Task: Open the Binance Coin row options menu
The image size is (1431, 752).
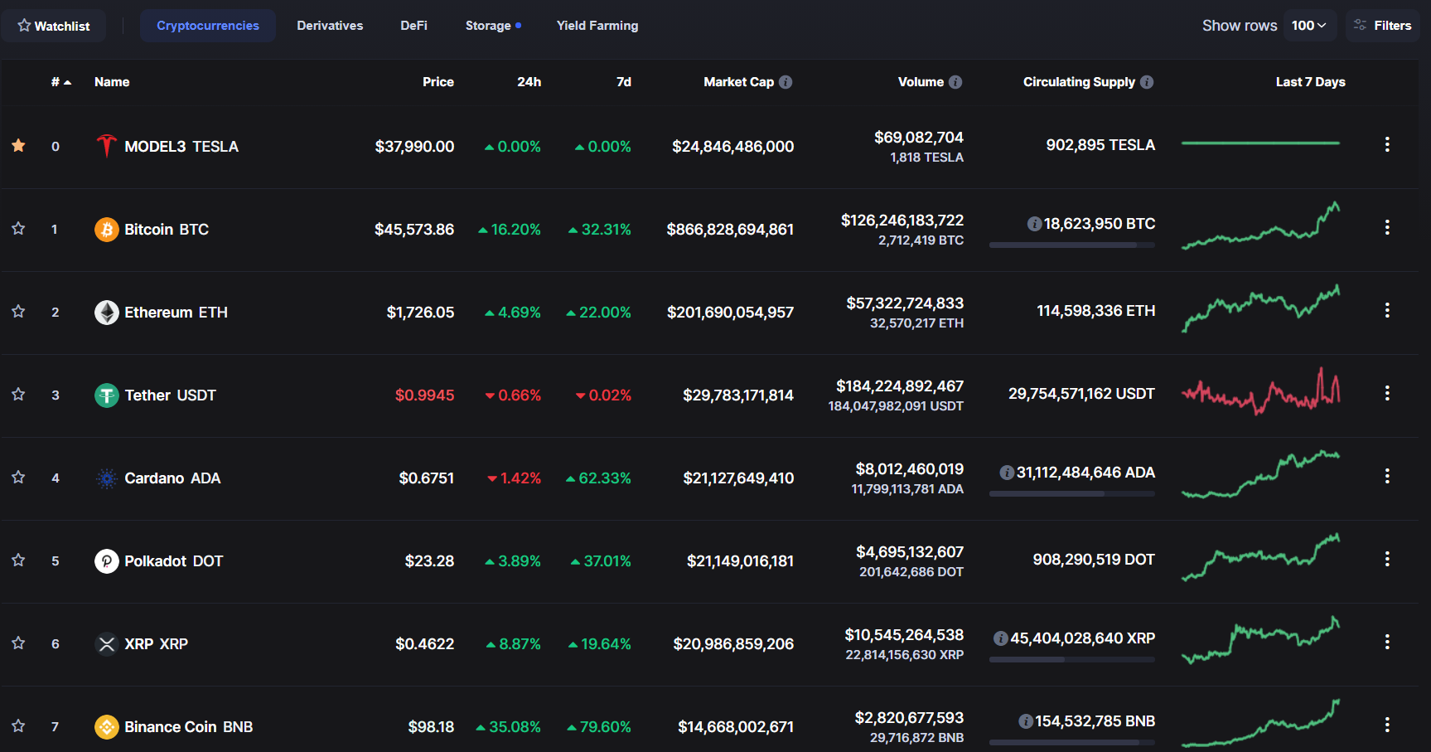Action: tap(1387, 725)
